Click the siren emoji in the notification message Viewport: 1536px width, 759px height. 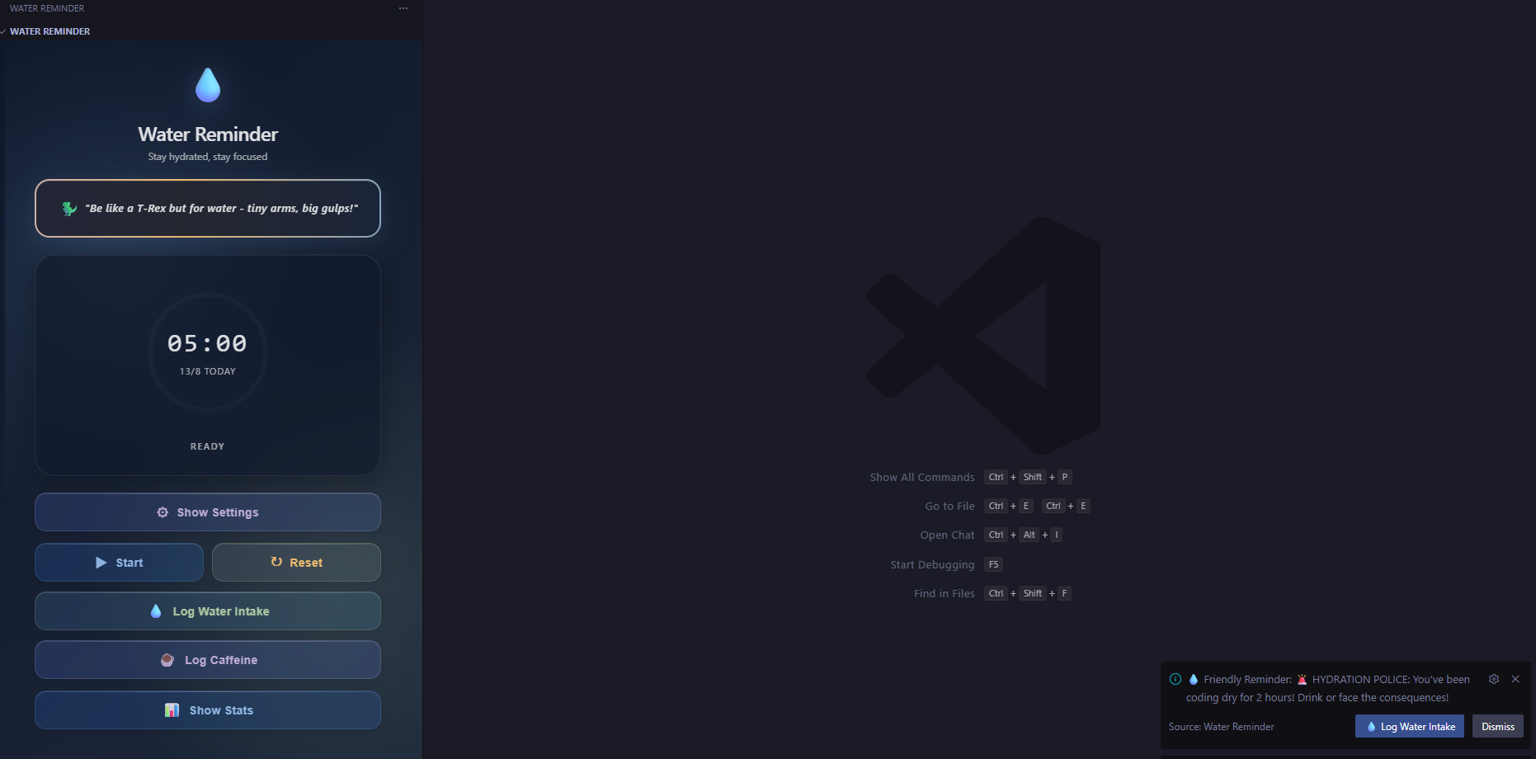pos(1302,680)
